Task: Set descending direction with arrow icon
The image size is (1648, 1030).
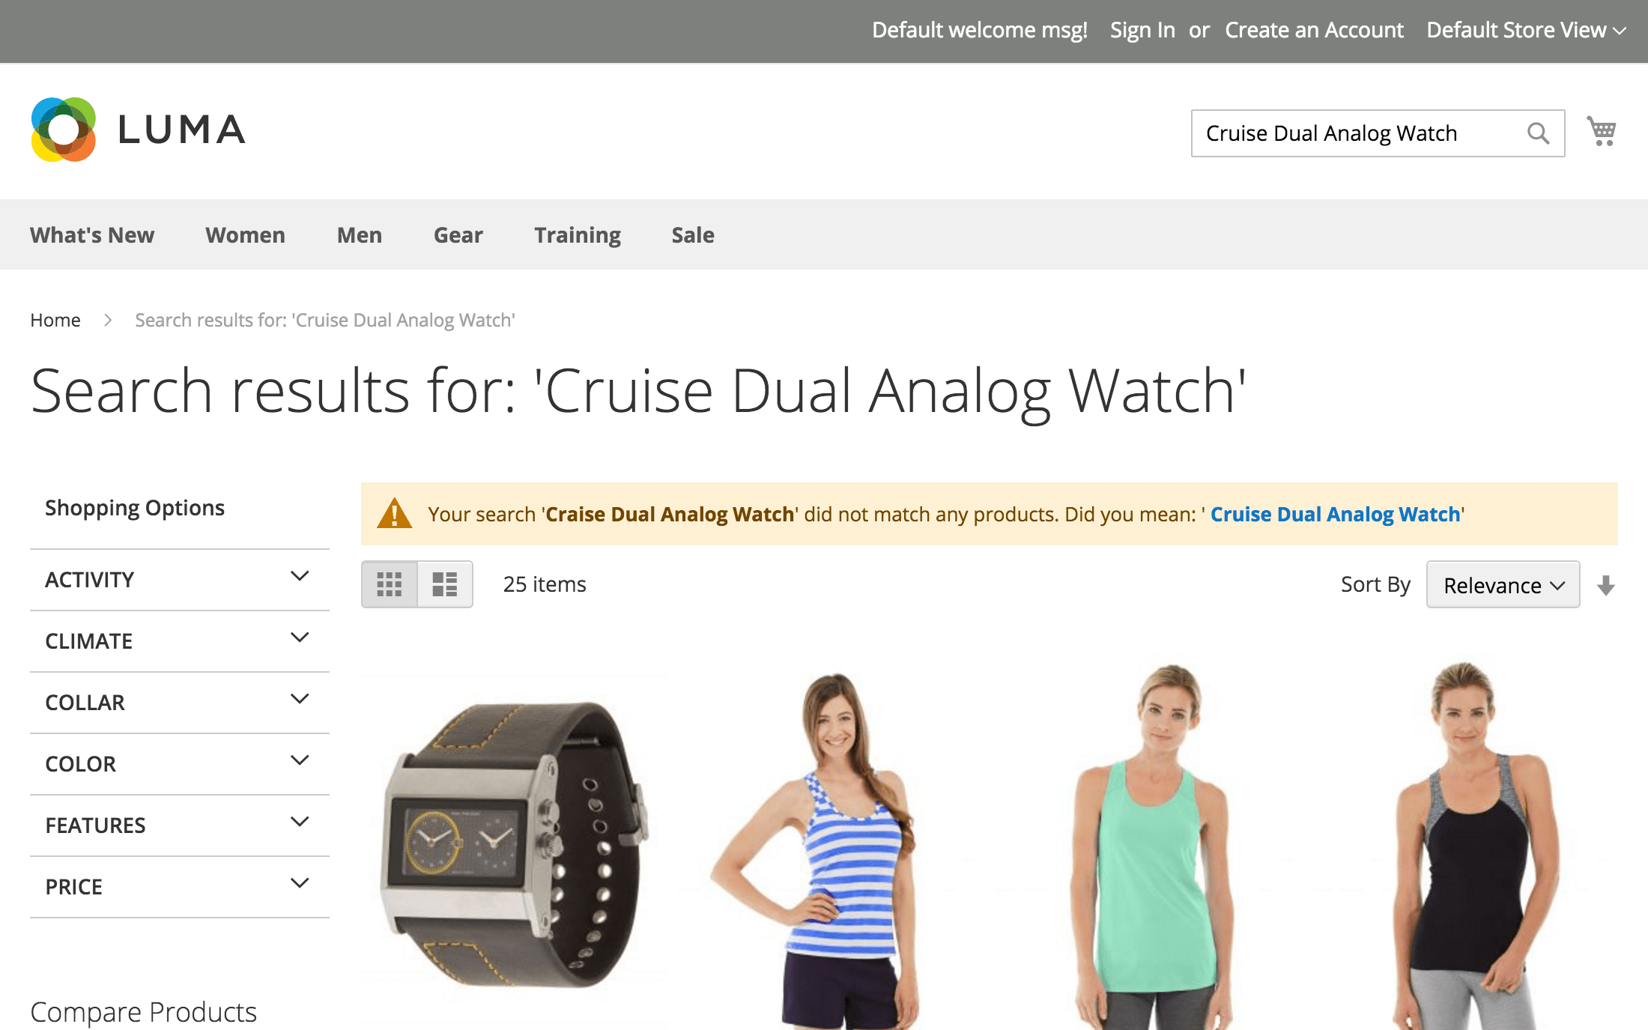Action: click(1605, 585)
